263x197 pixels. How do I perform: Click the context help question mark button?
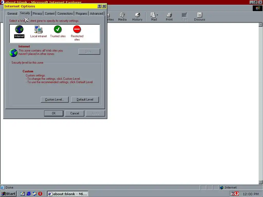(99, 6)
